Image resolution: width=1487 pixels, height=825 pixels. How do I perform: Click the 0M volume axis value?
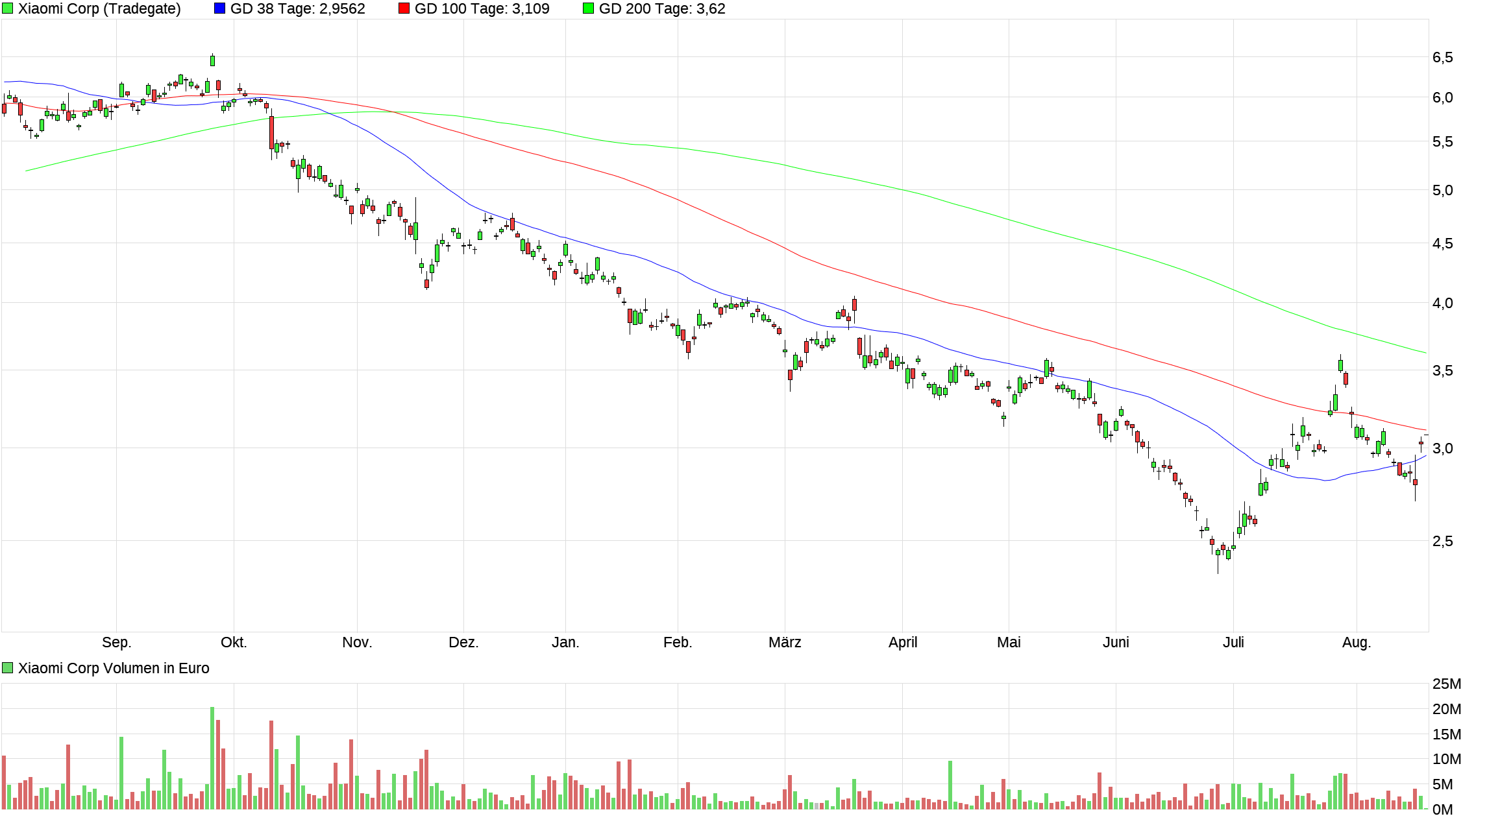1443,809
